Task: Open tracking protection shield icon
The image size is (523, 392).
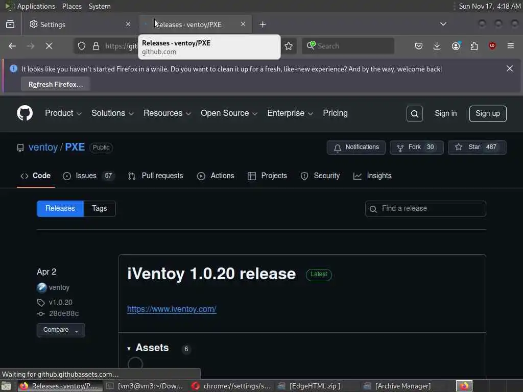Action: pos(82,46)
